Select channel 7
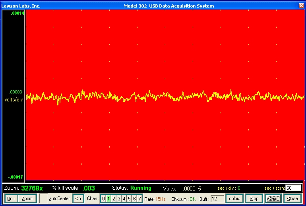306x206 pixels. coord(139,199)
